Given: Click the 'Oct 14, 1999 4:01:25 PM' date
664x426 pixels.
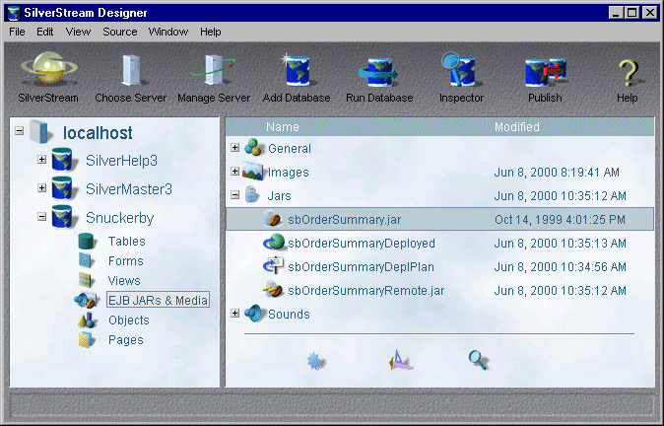Looking at the screenshot, I should [x=560, y=219].
